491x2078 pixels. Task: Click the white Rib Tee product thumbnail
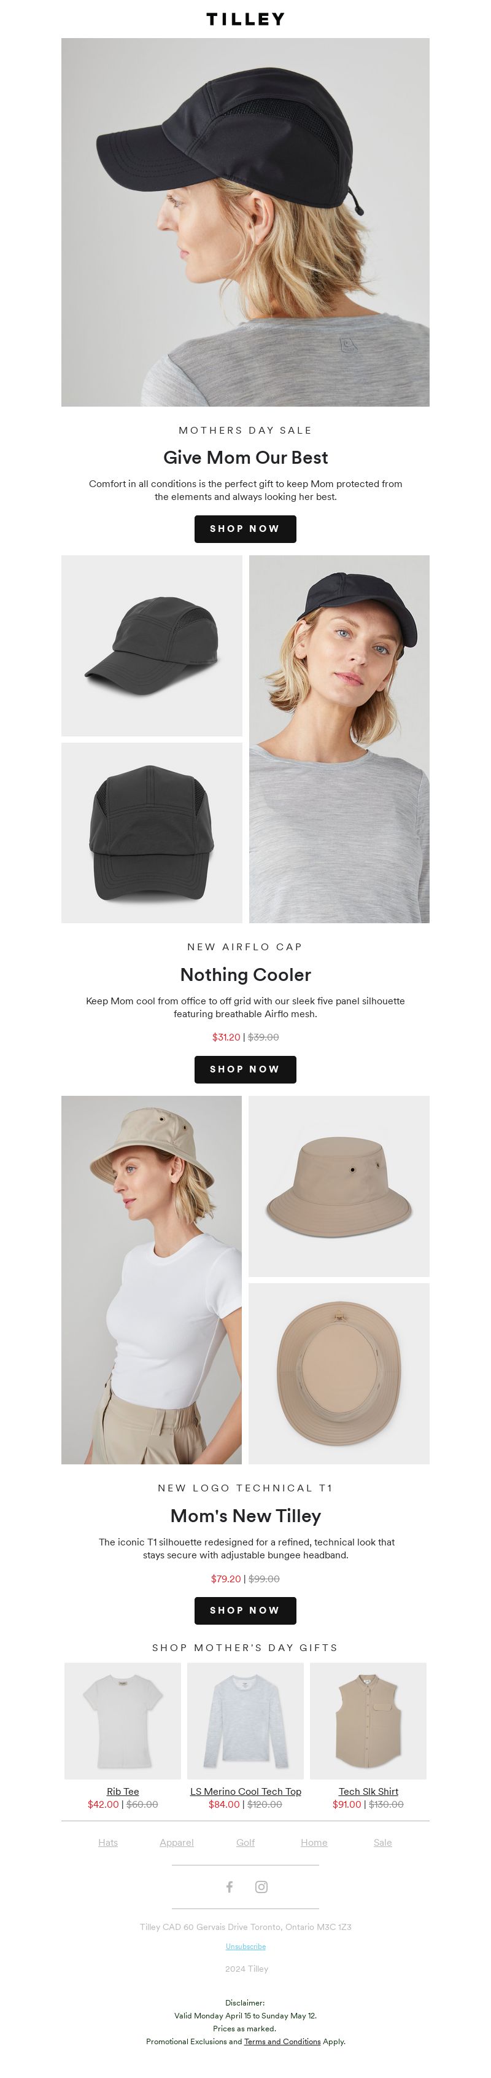[123, 1721]
